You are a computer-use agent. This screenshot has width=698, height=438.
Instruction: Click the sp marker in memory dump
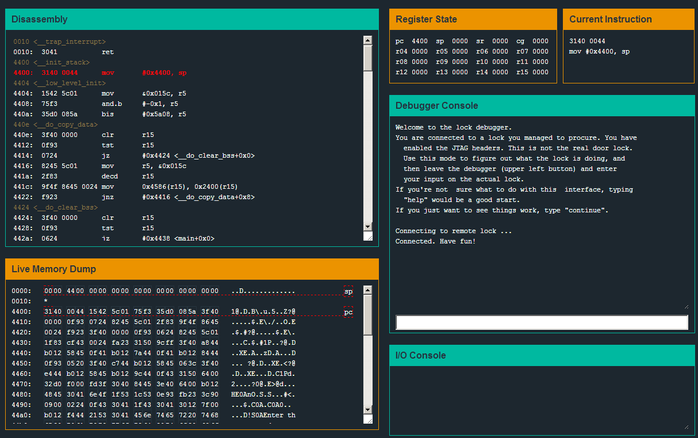(x=348, y=291)
